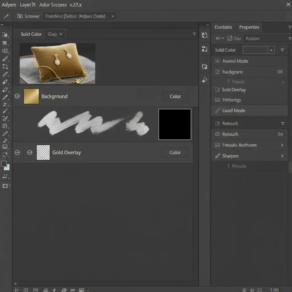Click the jewelry pillow preview thumbnail
This screenshot has width=292, height=292.
(x=57, y=63)
